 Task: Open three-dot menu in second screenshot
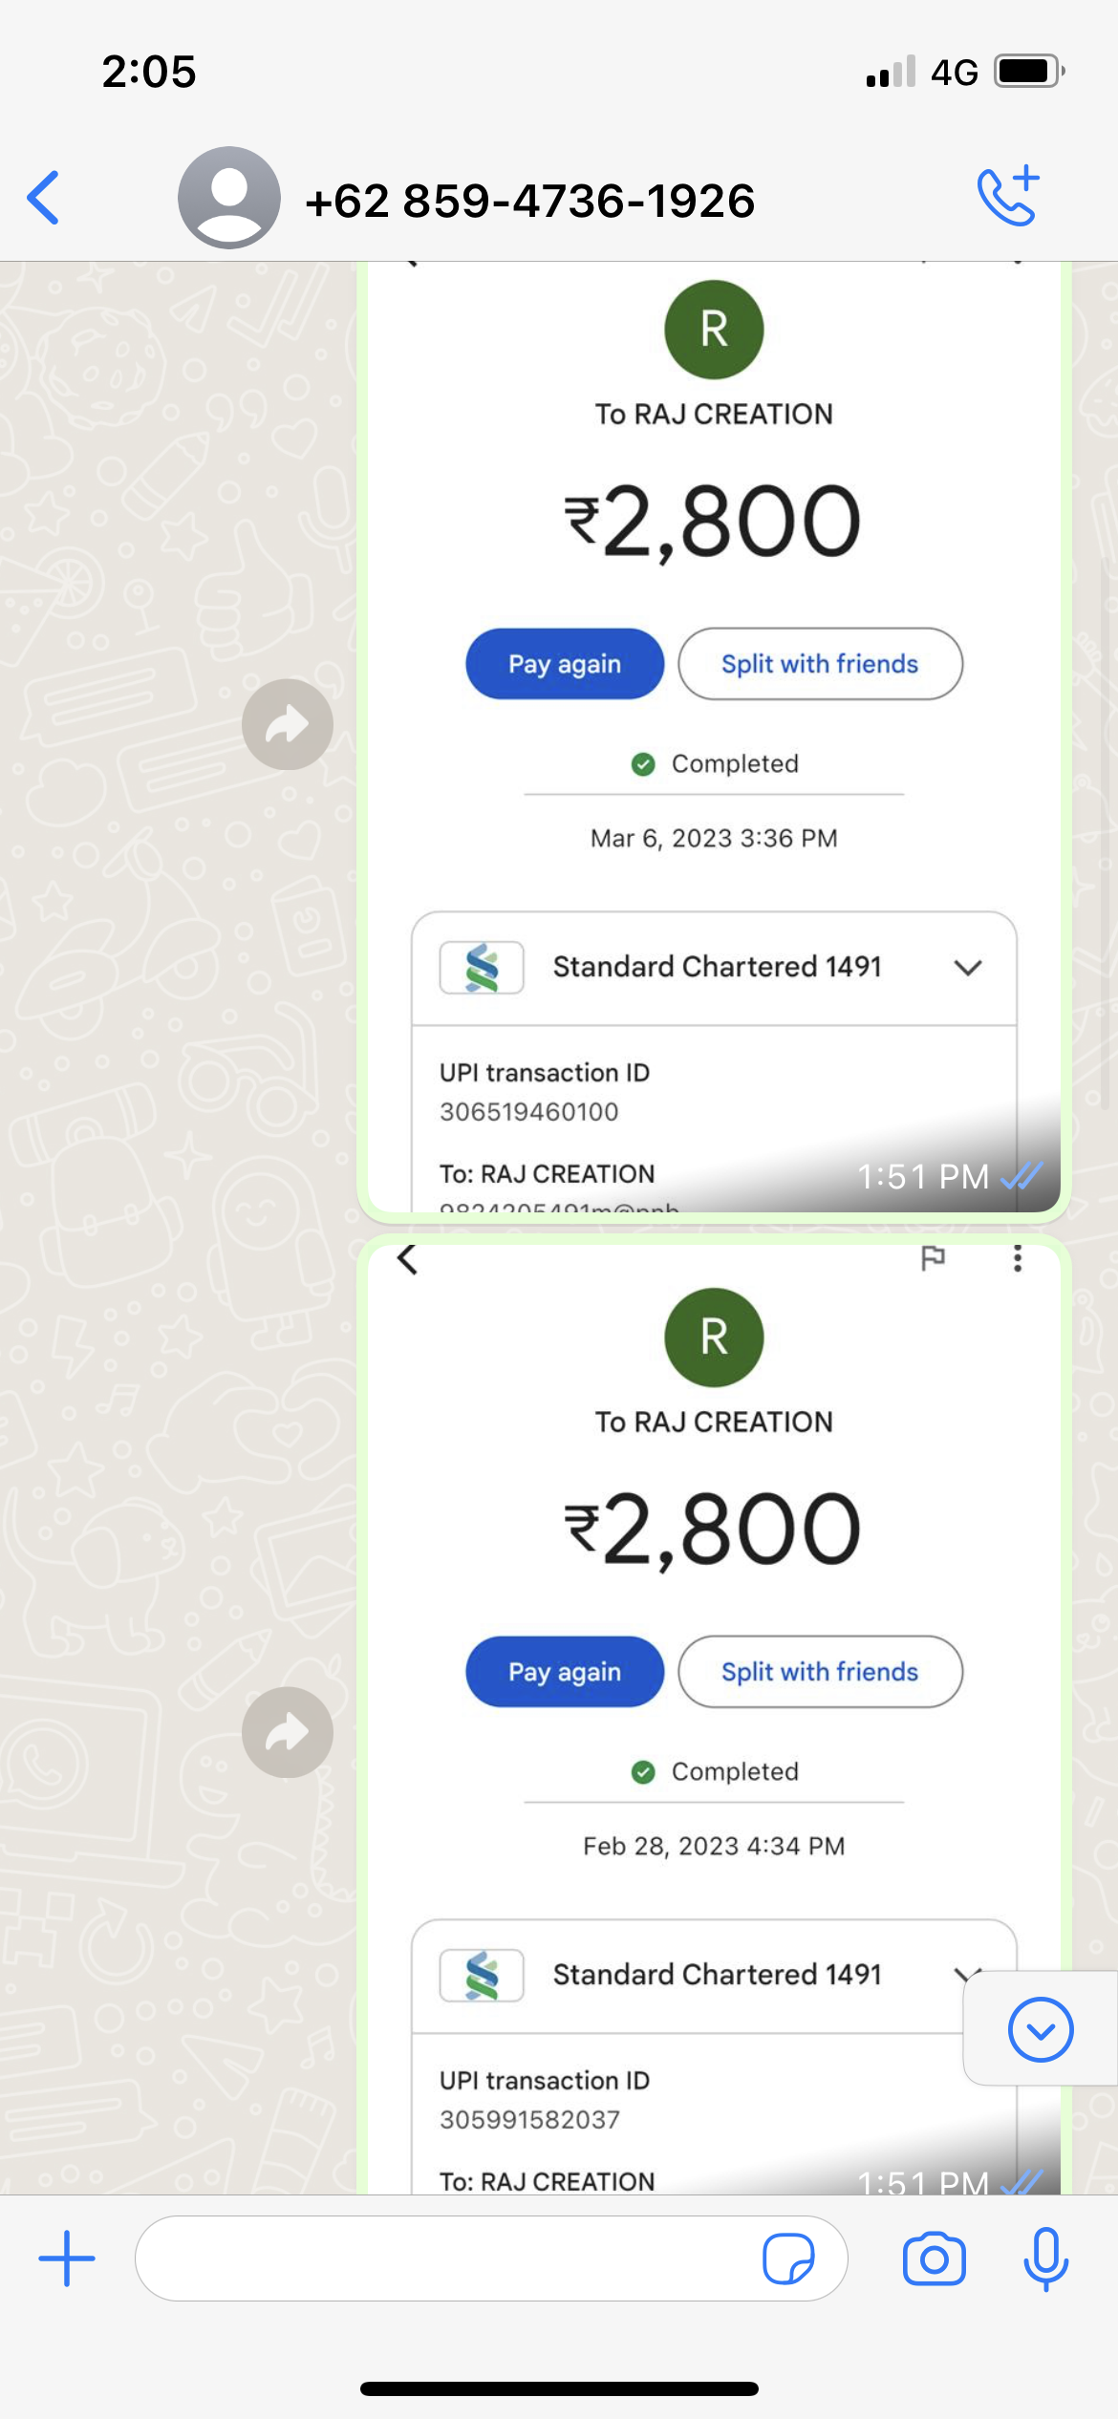[1018, 1258]
